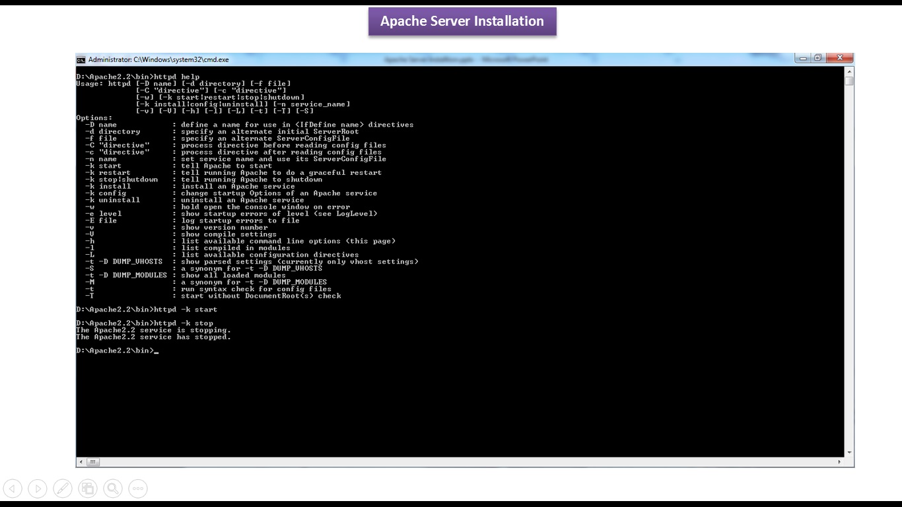
Task: Advance to the next slide
Action: click(38, 489)
